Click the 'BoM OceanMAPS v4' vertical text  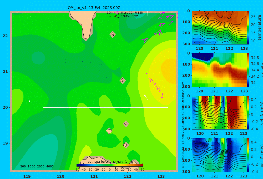click(x=183, y=96)
